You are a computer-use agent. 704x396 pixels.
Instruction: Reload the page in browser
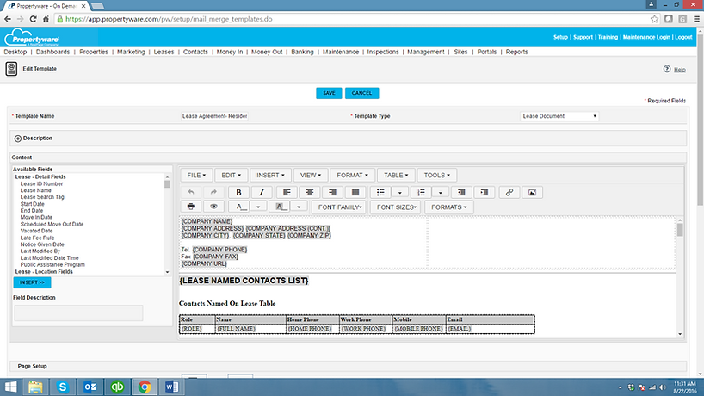pyautogui.click(x=33, y=19)
